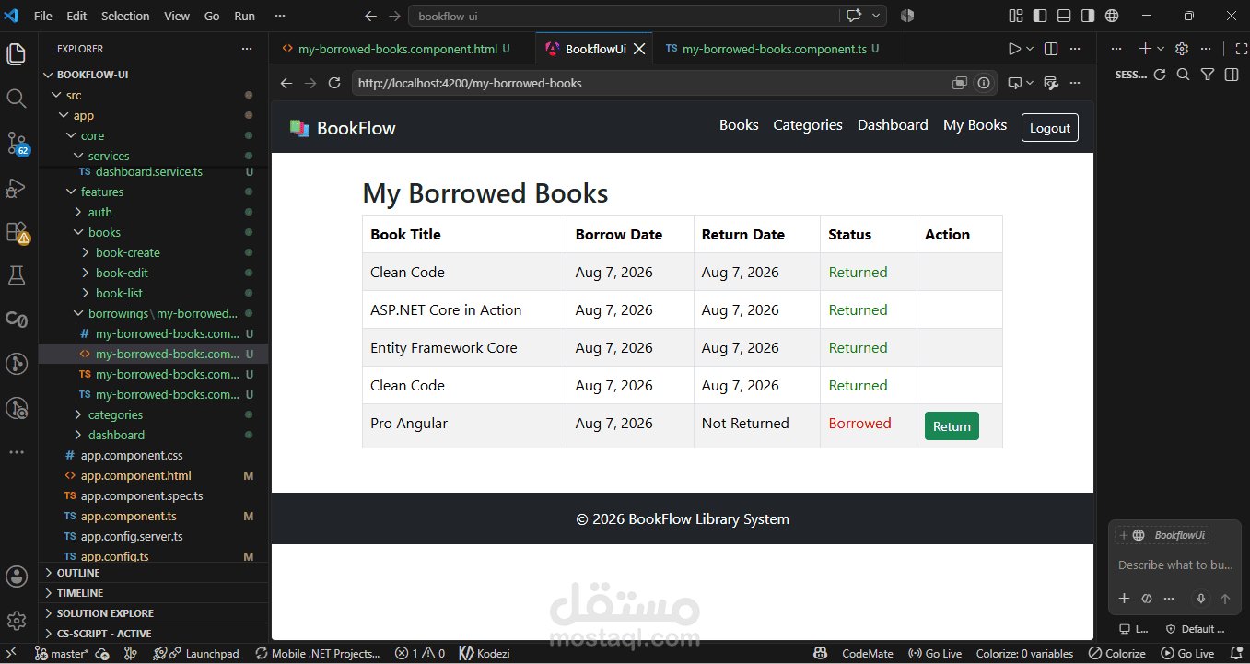Expand the OUTLINE section
The image size is (1250, 664).
click(x=153, y=573)
